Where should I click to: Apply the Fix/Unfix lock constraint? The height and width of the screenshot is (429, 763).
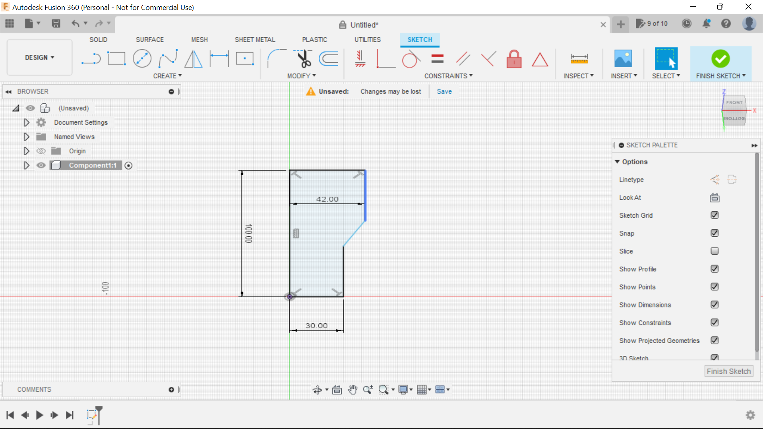[514, 59]
